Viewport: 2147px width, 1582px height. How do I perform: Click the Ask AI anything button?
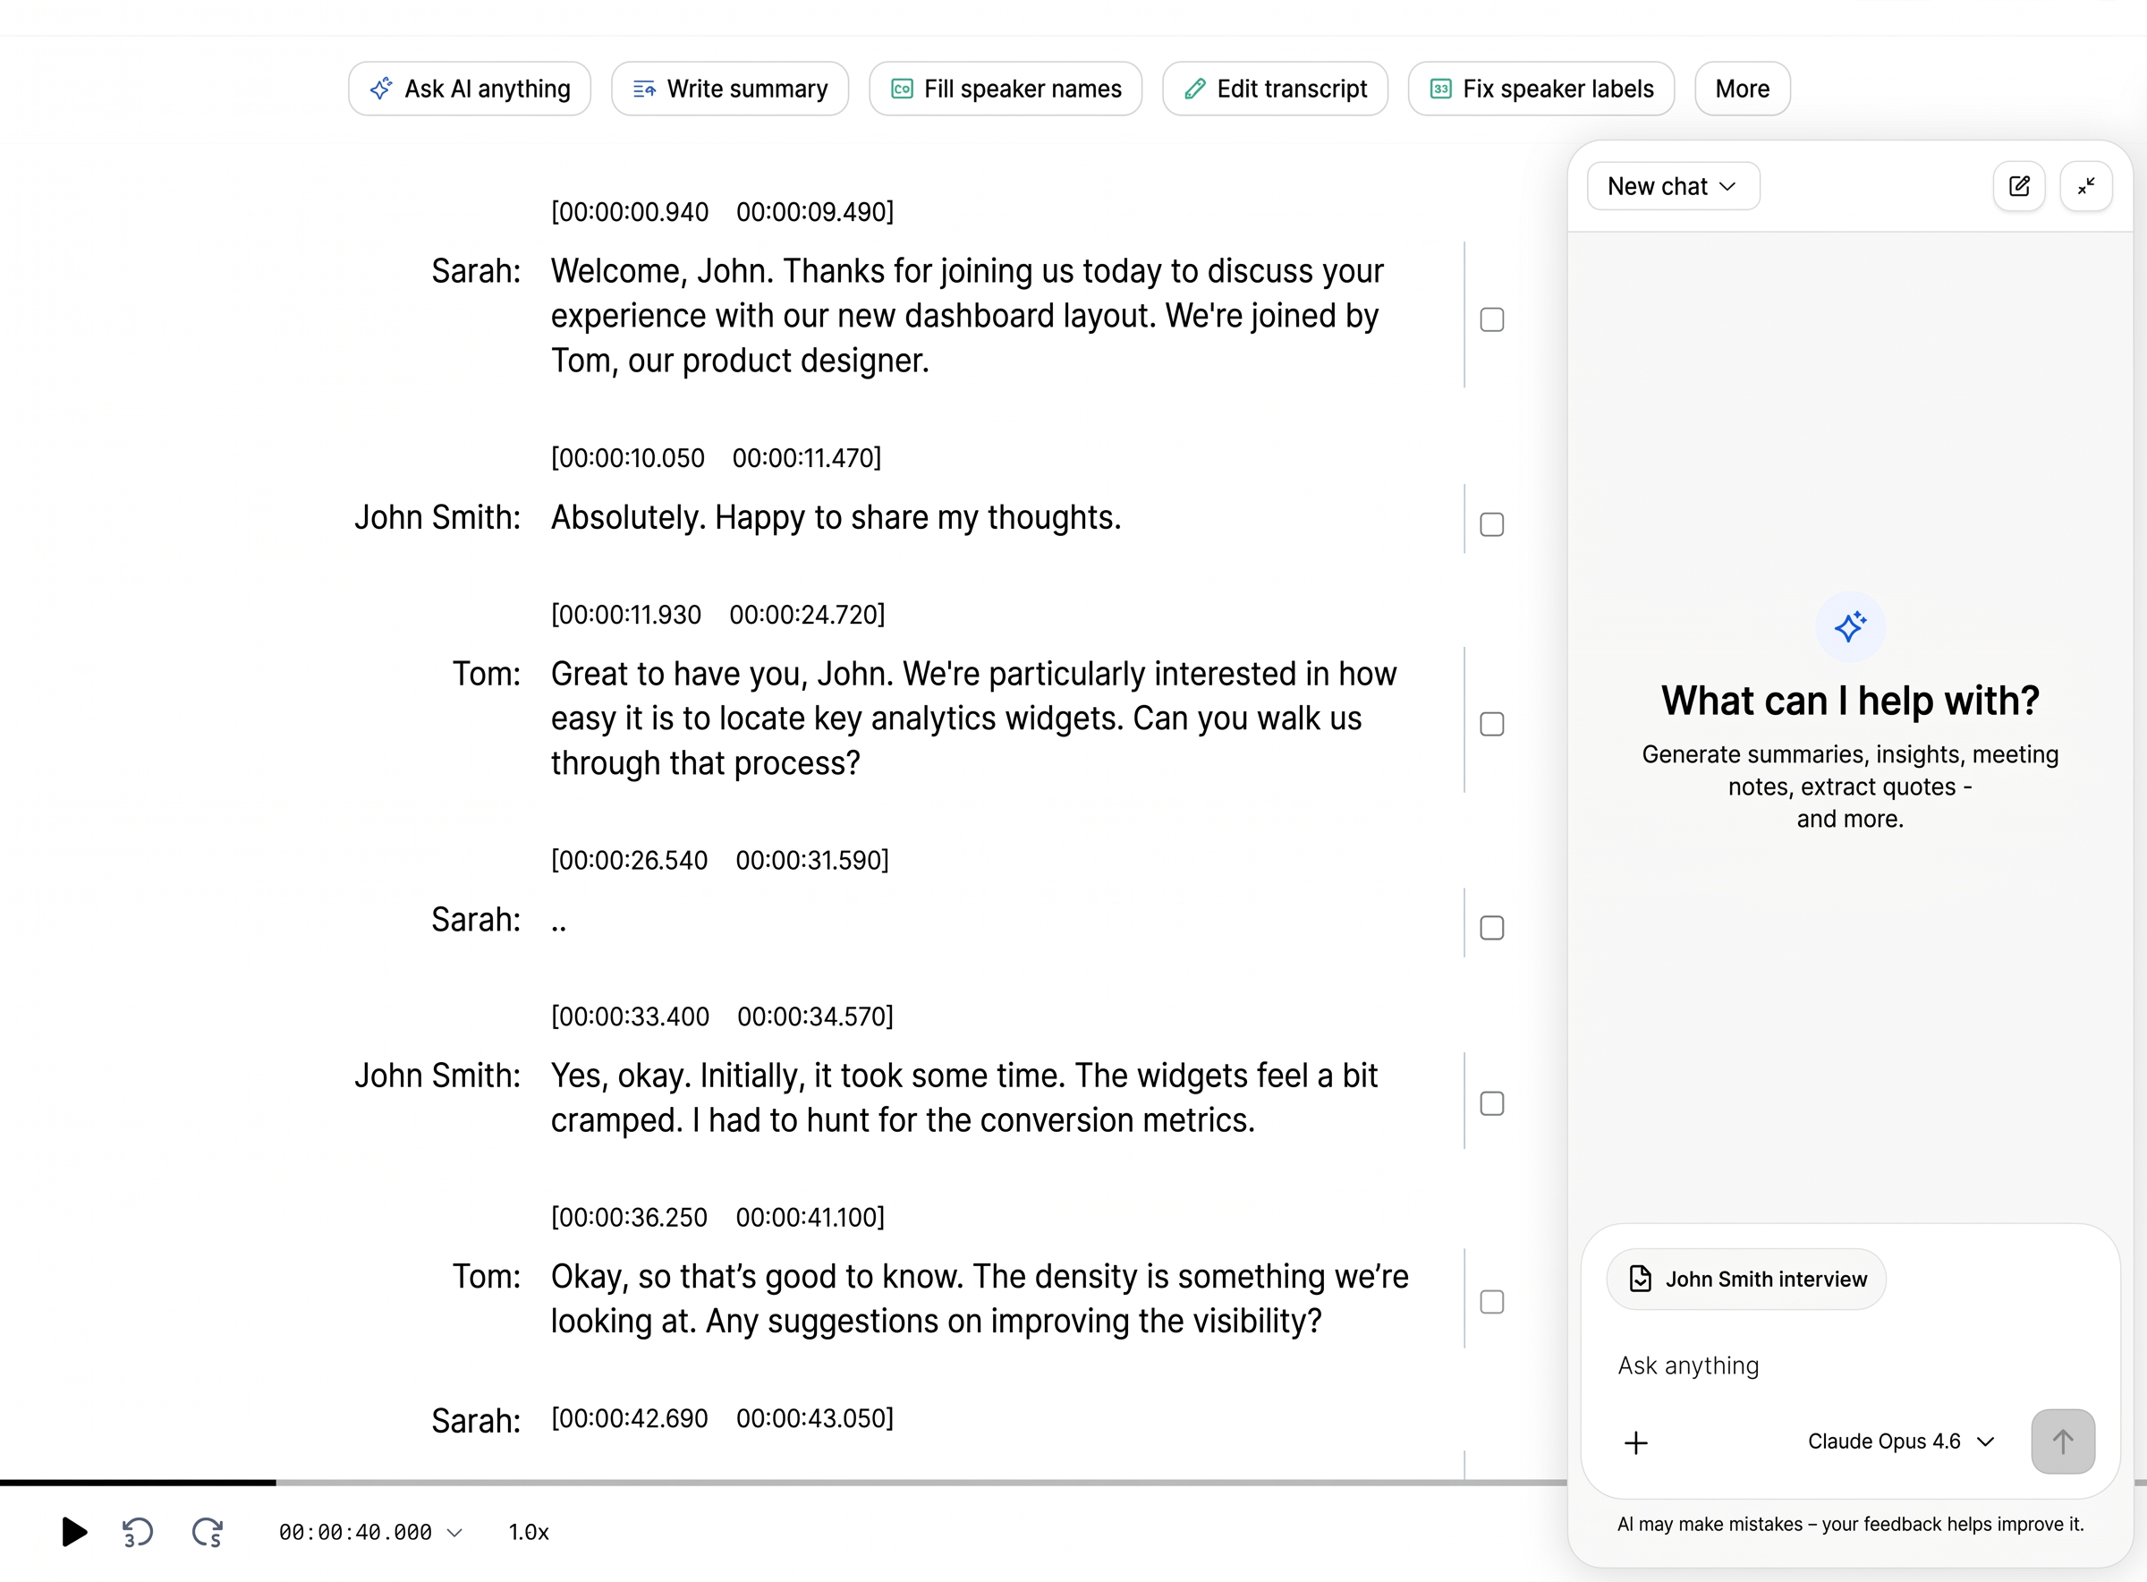[x=469, y=89]
